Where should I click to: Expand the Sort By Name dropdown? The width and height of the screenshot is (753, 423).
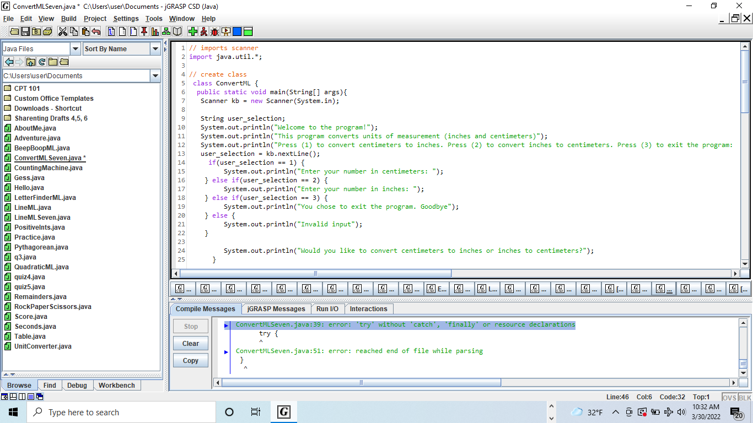click(x=155, y=49)
